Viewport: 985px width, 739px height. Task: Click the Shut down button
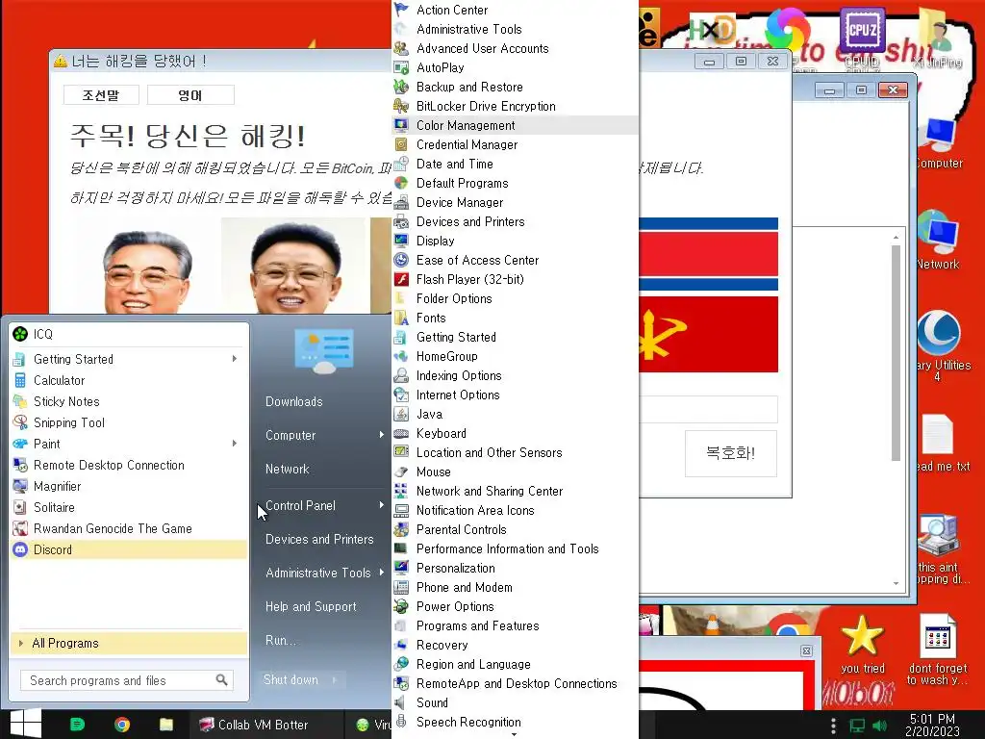[x=290, y=679]
